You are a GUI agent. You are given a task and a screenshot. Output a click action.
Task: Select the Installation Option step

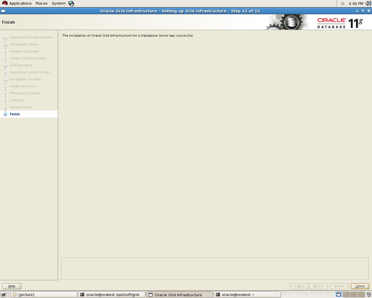pyautogui.click(x=24, y=44)
